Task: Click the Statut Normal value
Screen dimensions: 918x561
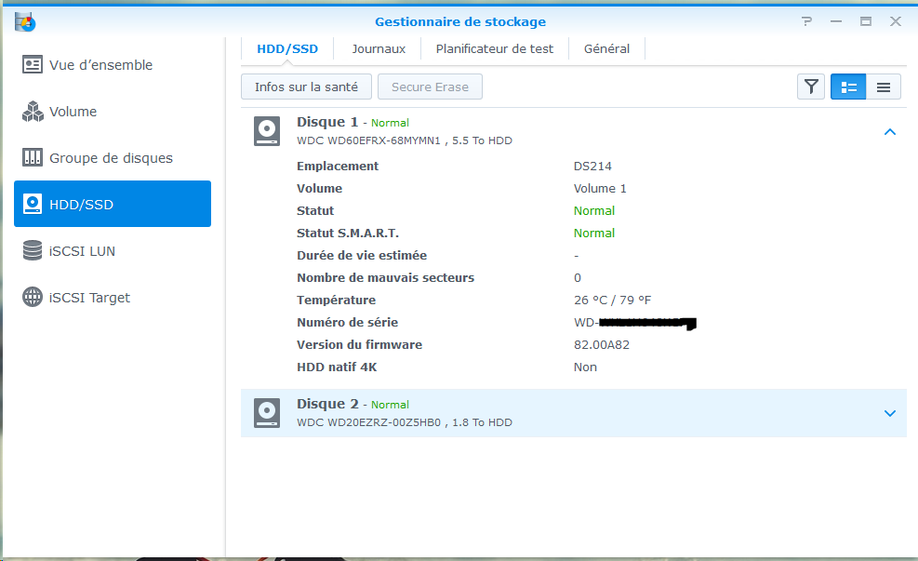Action: click(594, 211)
